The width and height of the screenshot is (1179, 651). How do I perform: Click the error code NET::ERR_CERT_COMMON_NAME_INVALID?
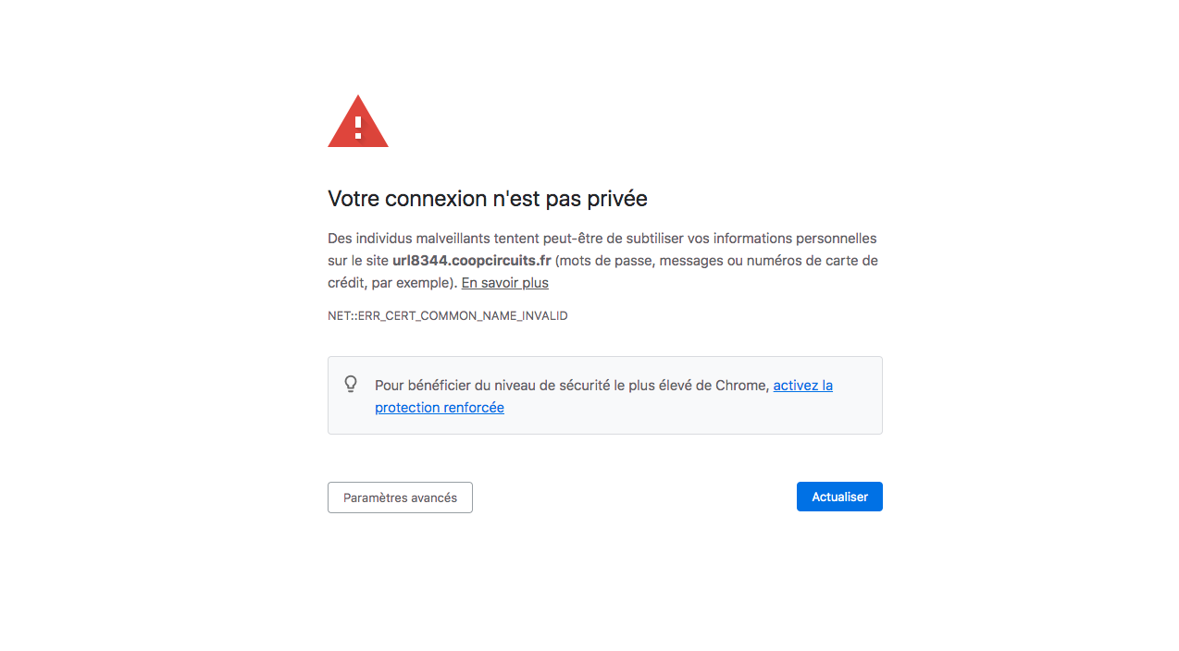(447, 315)
